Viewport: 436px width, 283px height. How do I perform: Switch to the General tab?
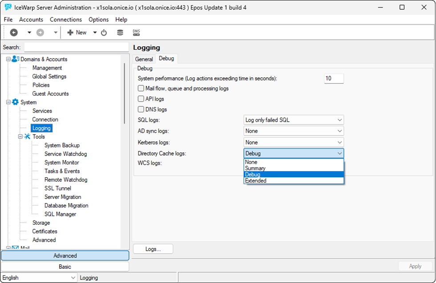(144, 59)
